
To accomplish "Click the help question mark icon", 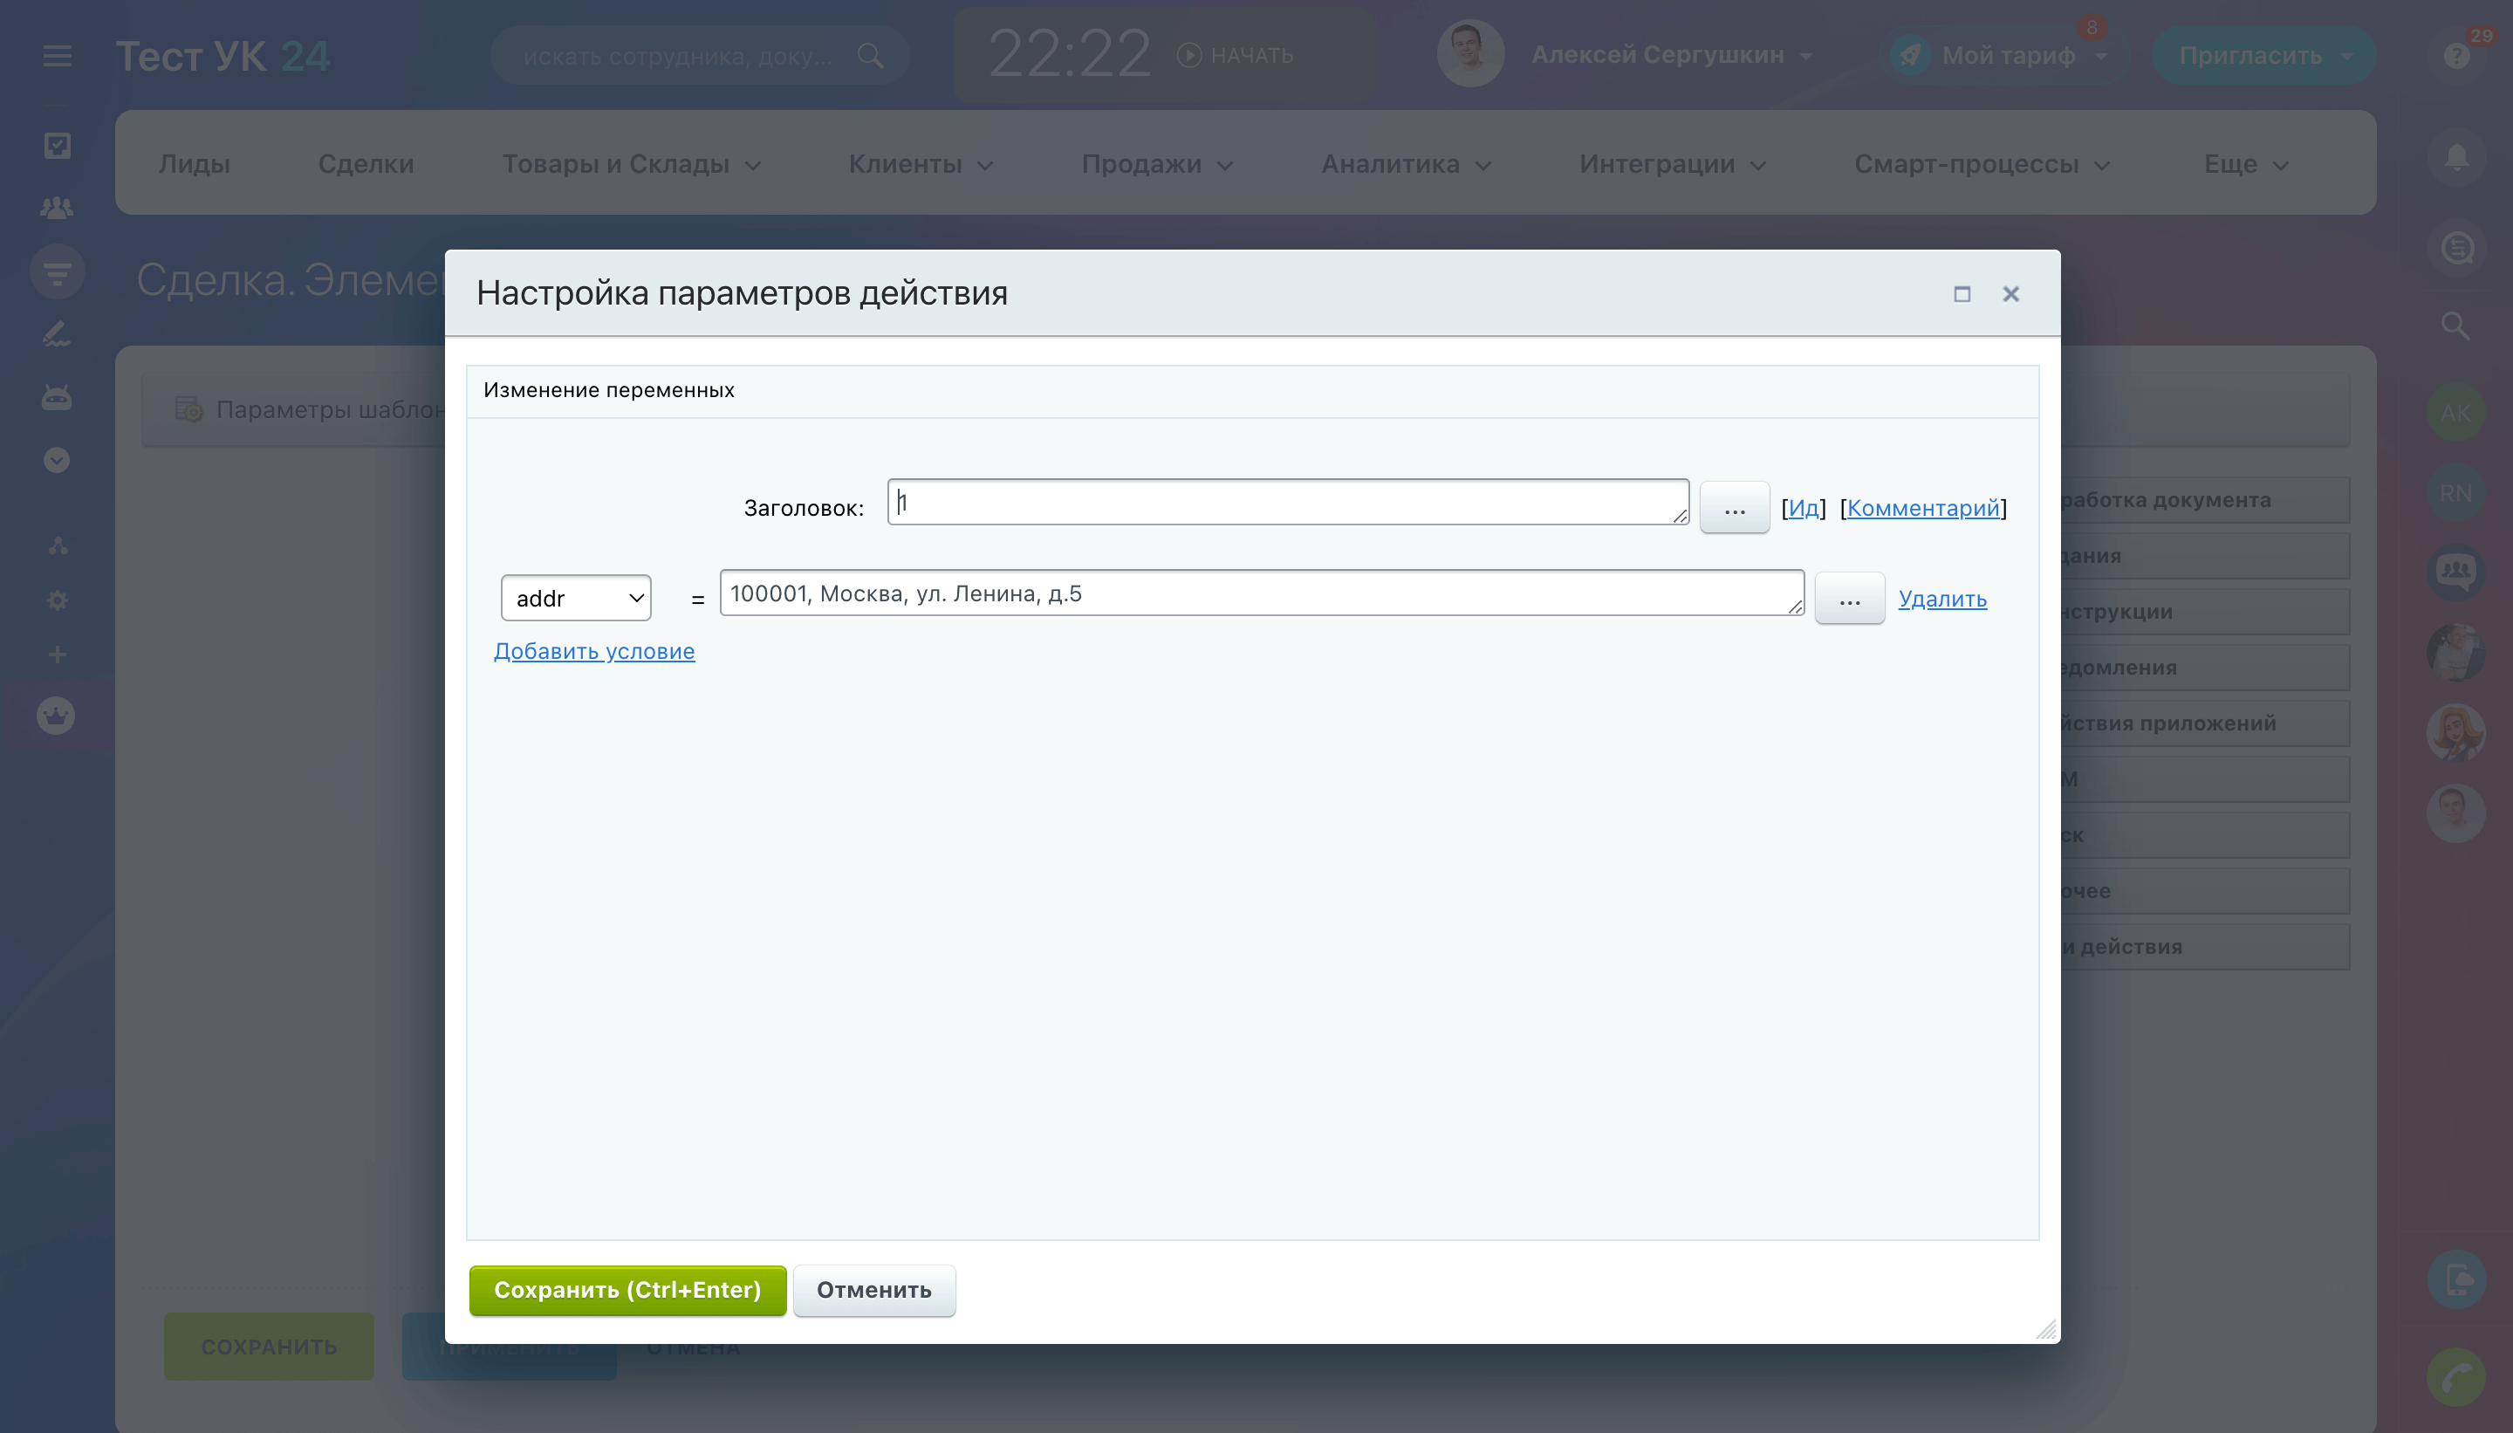I will (2456, 56).
